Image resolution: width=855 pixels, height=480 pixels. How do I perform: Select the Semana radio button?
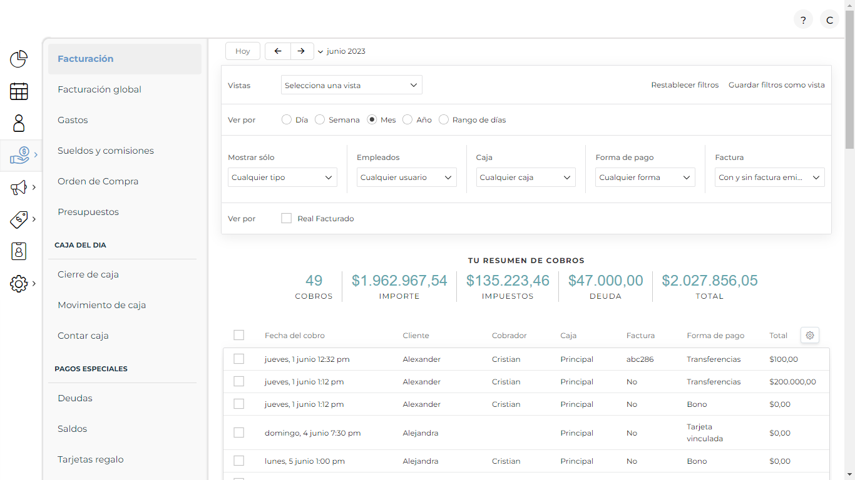(x=319, y=119)
